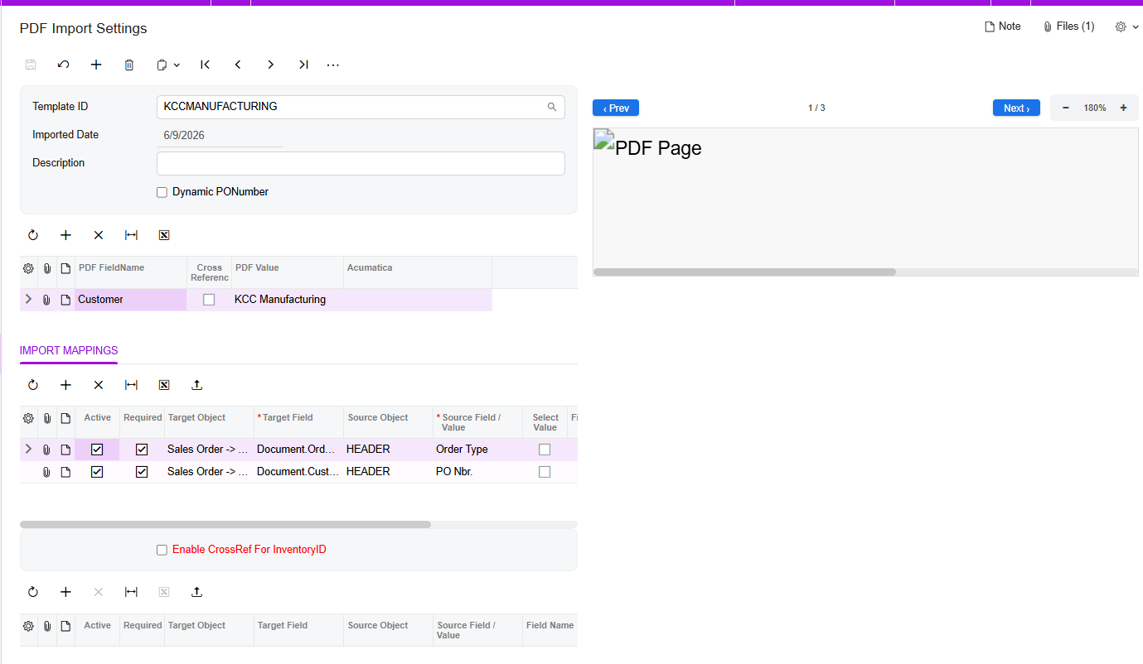Open Files (1) attachments
This screenshot has width=1143, height=664.
point(1068,26)
